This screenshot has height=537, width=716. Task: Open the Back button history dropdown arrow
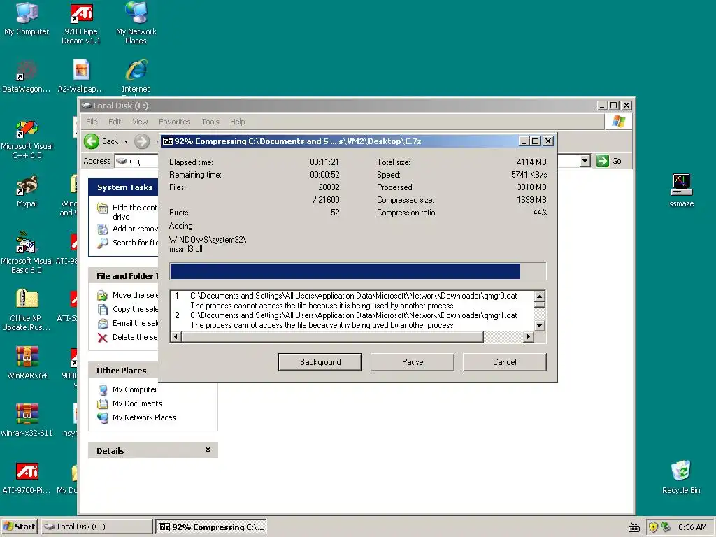pos(126,141)
